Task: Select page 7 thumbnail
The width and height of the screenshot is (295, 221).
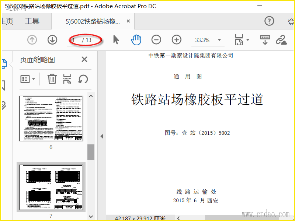Action: [51, 187]
